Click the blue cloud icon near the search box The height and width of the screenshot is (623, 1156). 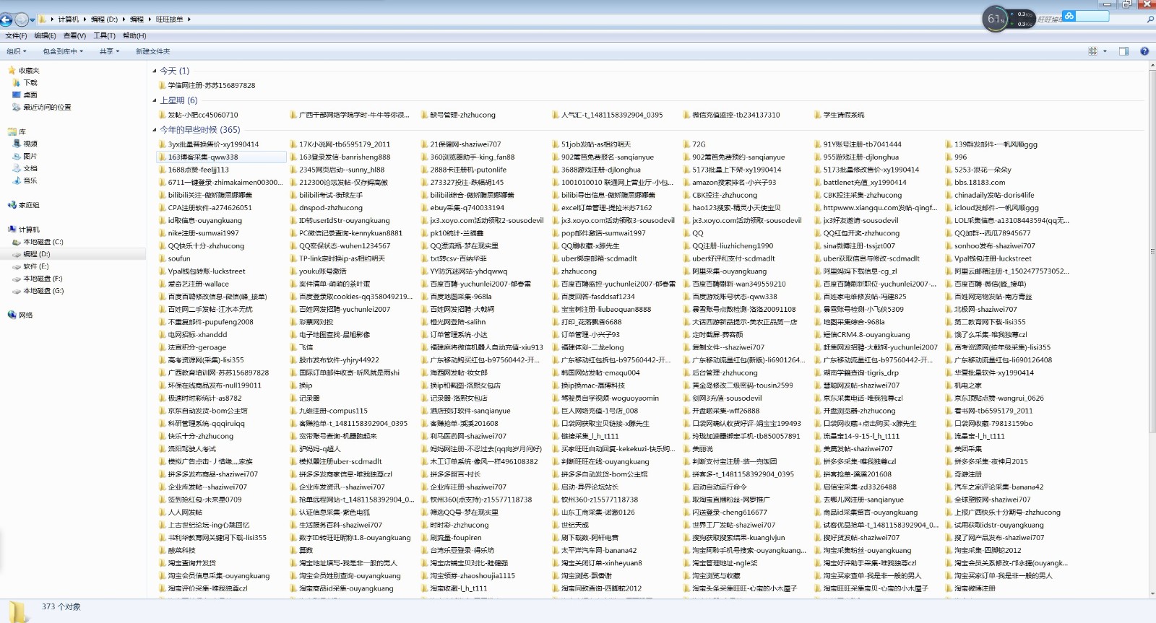[x=1069, y=16]
